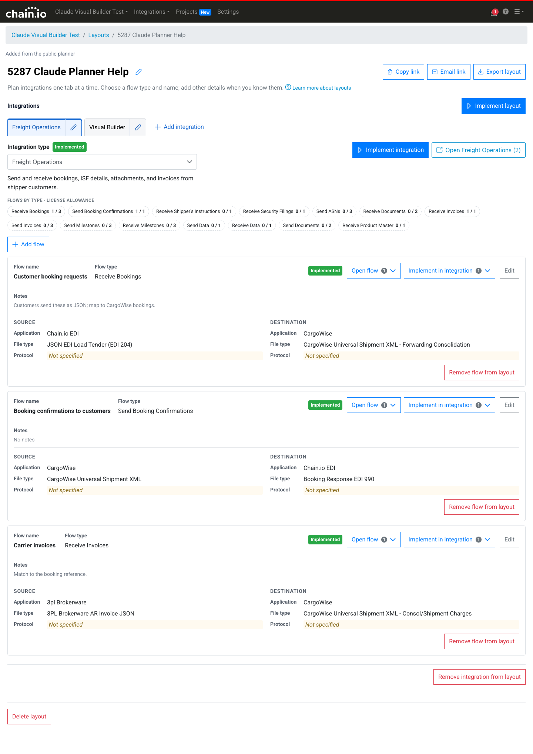Click Receive Documents 0 / 2 pill
Screen dimensions: 533x754
(390, 211)
